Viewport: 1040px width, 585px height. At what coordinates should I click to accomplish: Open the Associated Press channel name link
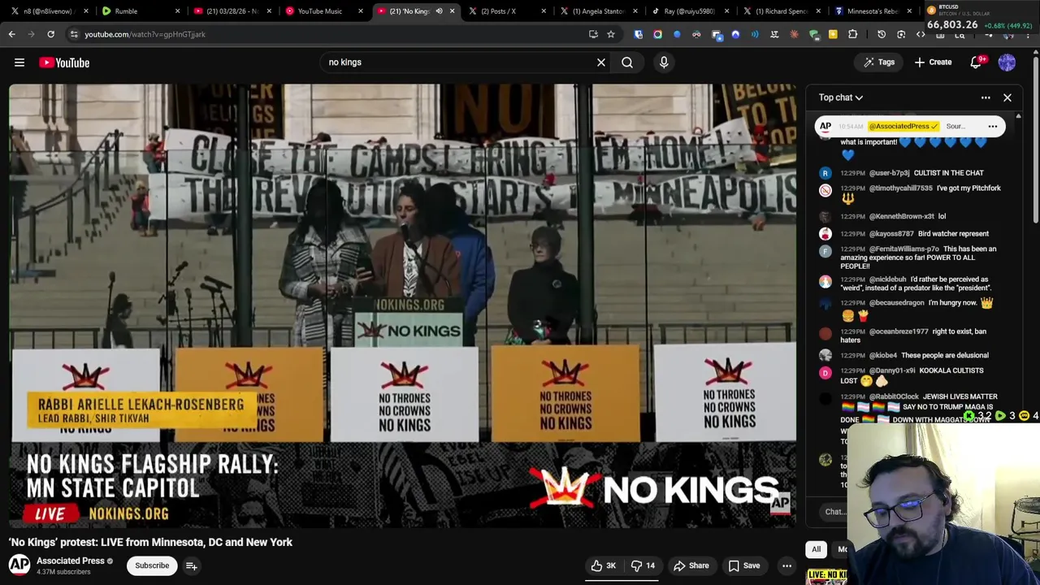[x=71, y=561]
